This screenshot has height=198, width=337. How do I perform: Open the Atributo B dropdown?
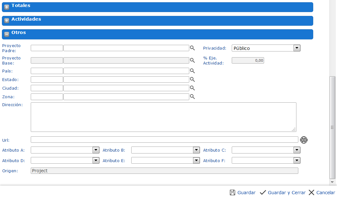[196, 150]
